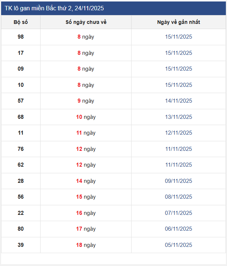Click number 09 in the Bộ số column

(21, 69)
